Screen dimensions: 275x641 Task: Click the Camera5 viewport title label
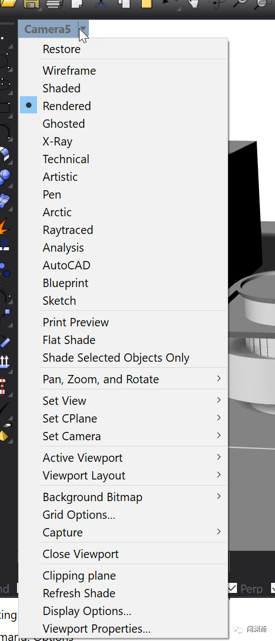pyautogui.click(x=47, y=29)
